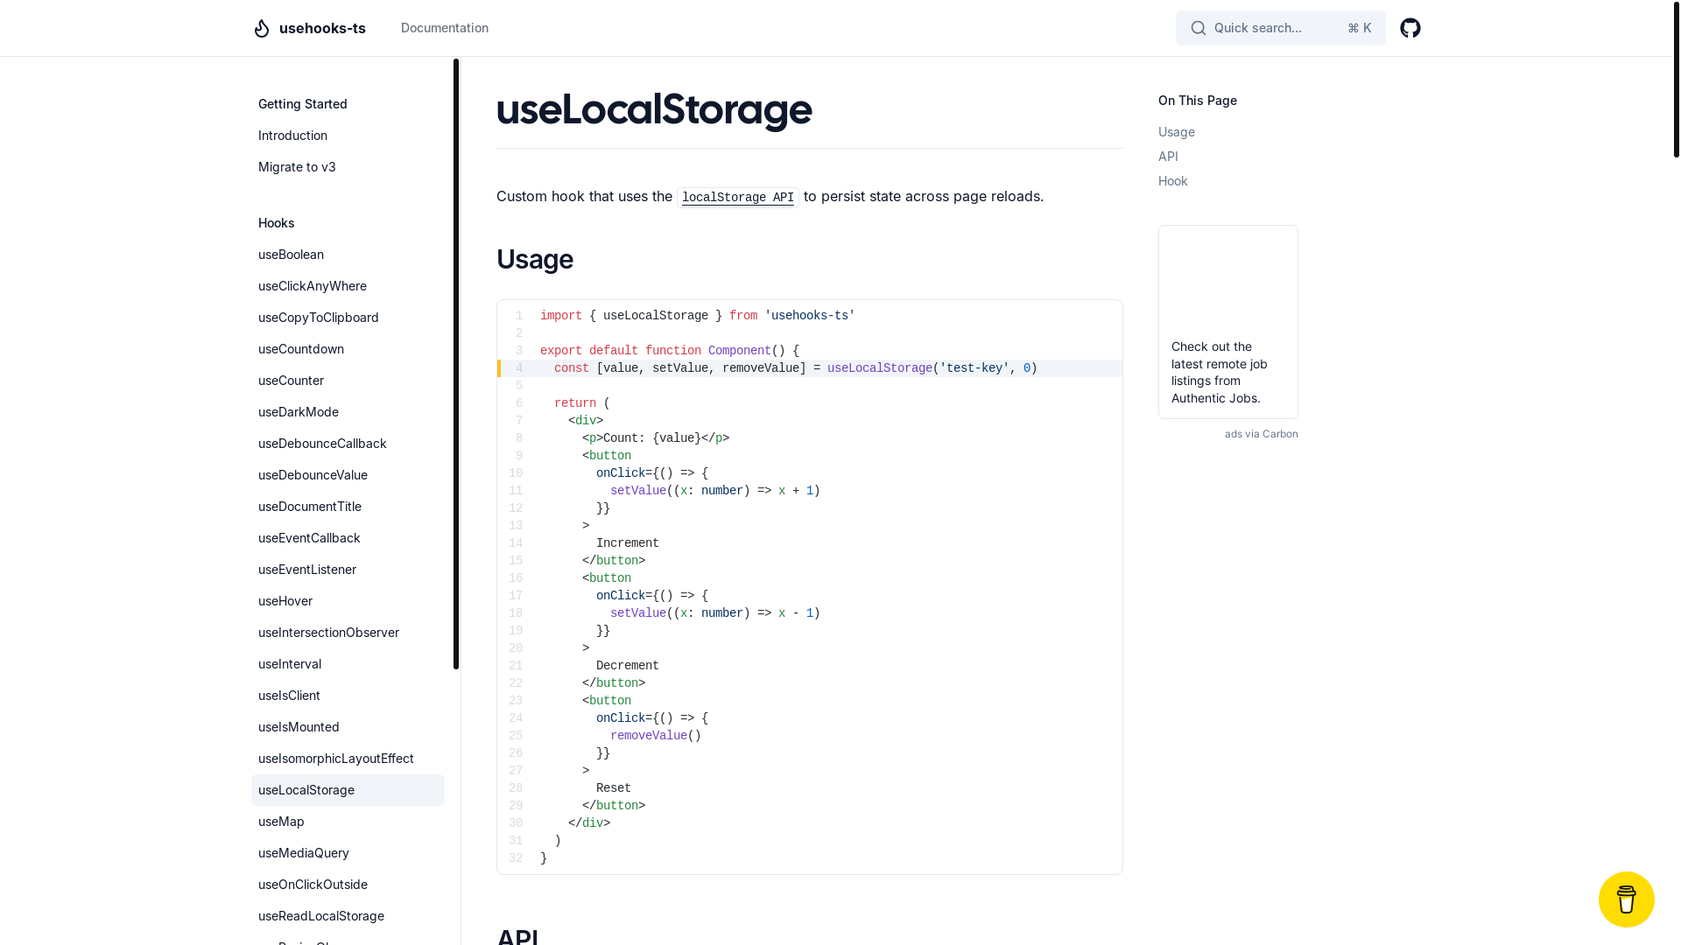Image resolution: width=1681 pixels, height=945 pixels.
Task: Click the 'ads via Carbon' link
Action: click(1261, 434)
